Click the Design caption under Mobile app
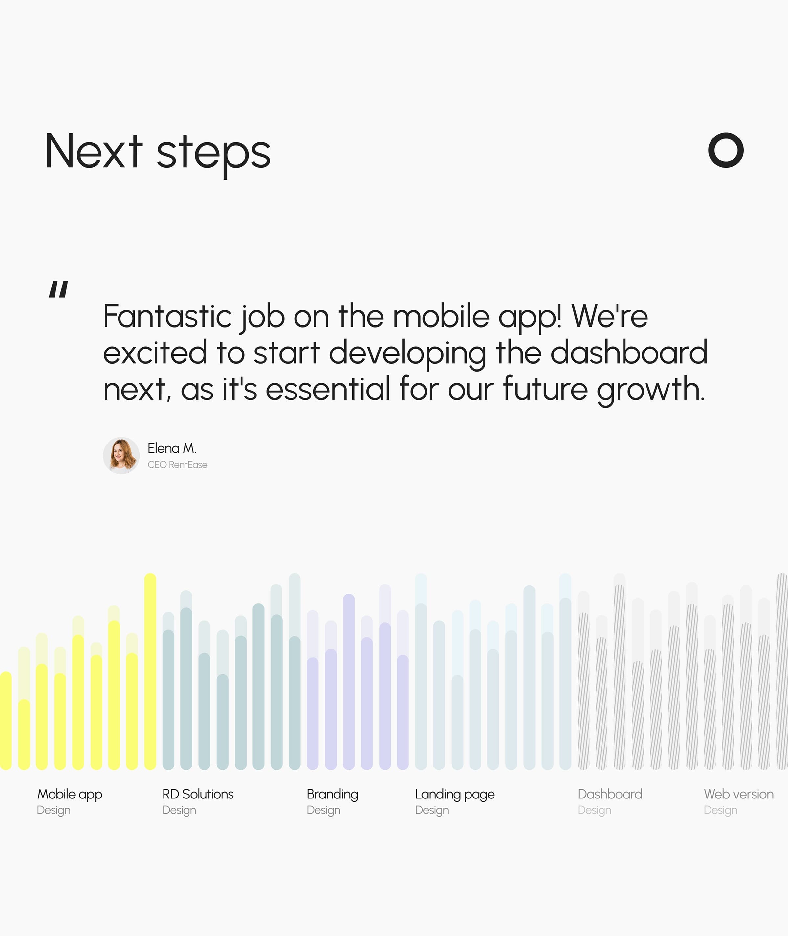Image resolution: width=788 pixels, height=936 pixels. [x=54, y=810]
